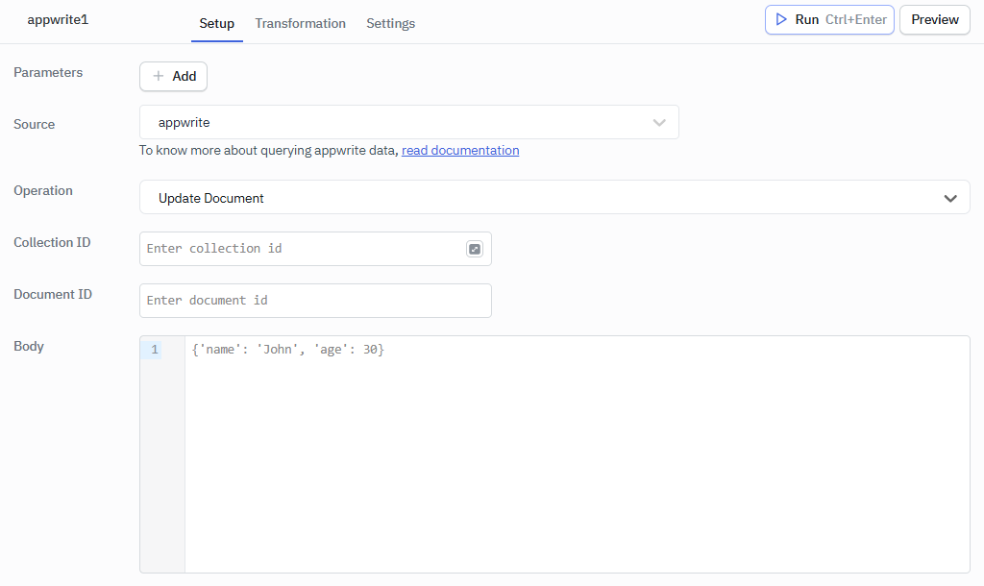Click line number 1 in Body gutter
Viewport: 984px width, 586px height.
coord(155,350)
